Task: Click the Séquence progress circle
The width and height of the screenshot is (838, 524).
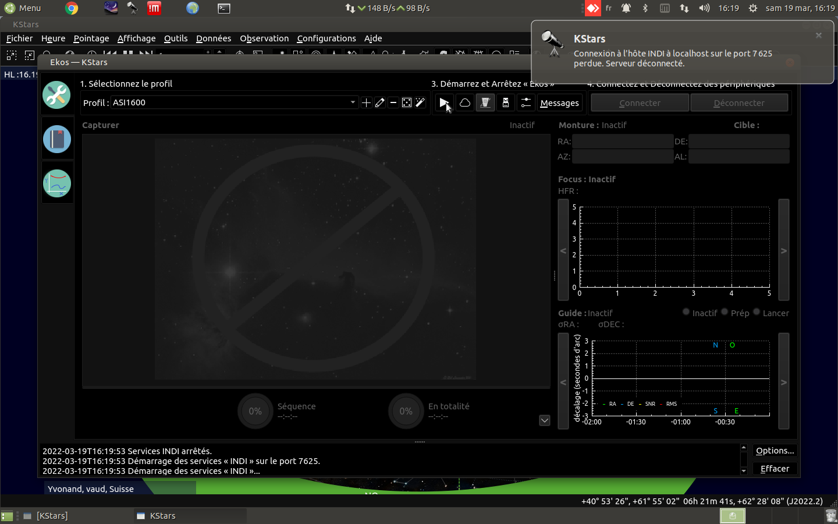Action: coord(255,411)
